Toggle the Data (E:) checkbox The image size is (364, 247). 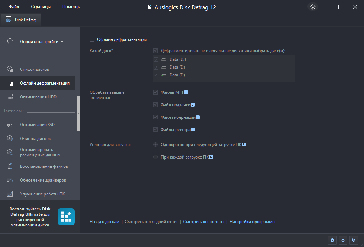(x=156, y=67)
